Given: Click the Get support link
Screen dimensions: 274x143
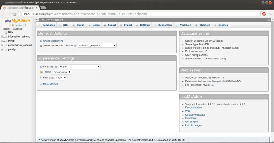Looking at the screenshot, I should tap(192, 122).
